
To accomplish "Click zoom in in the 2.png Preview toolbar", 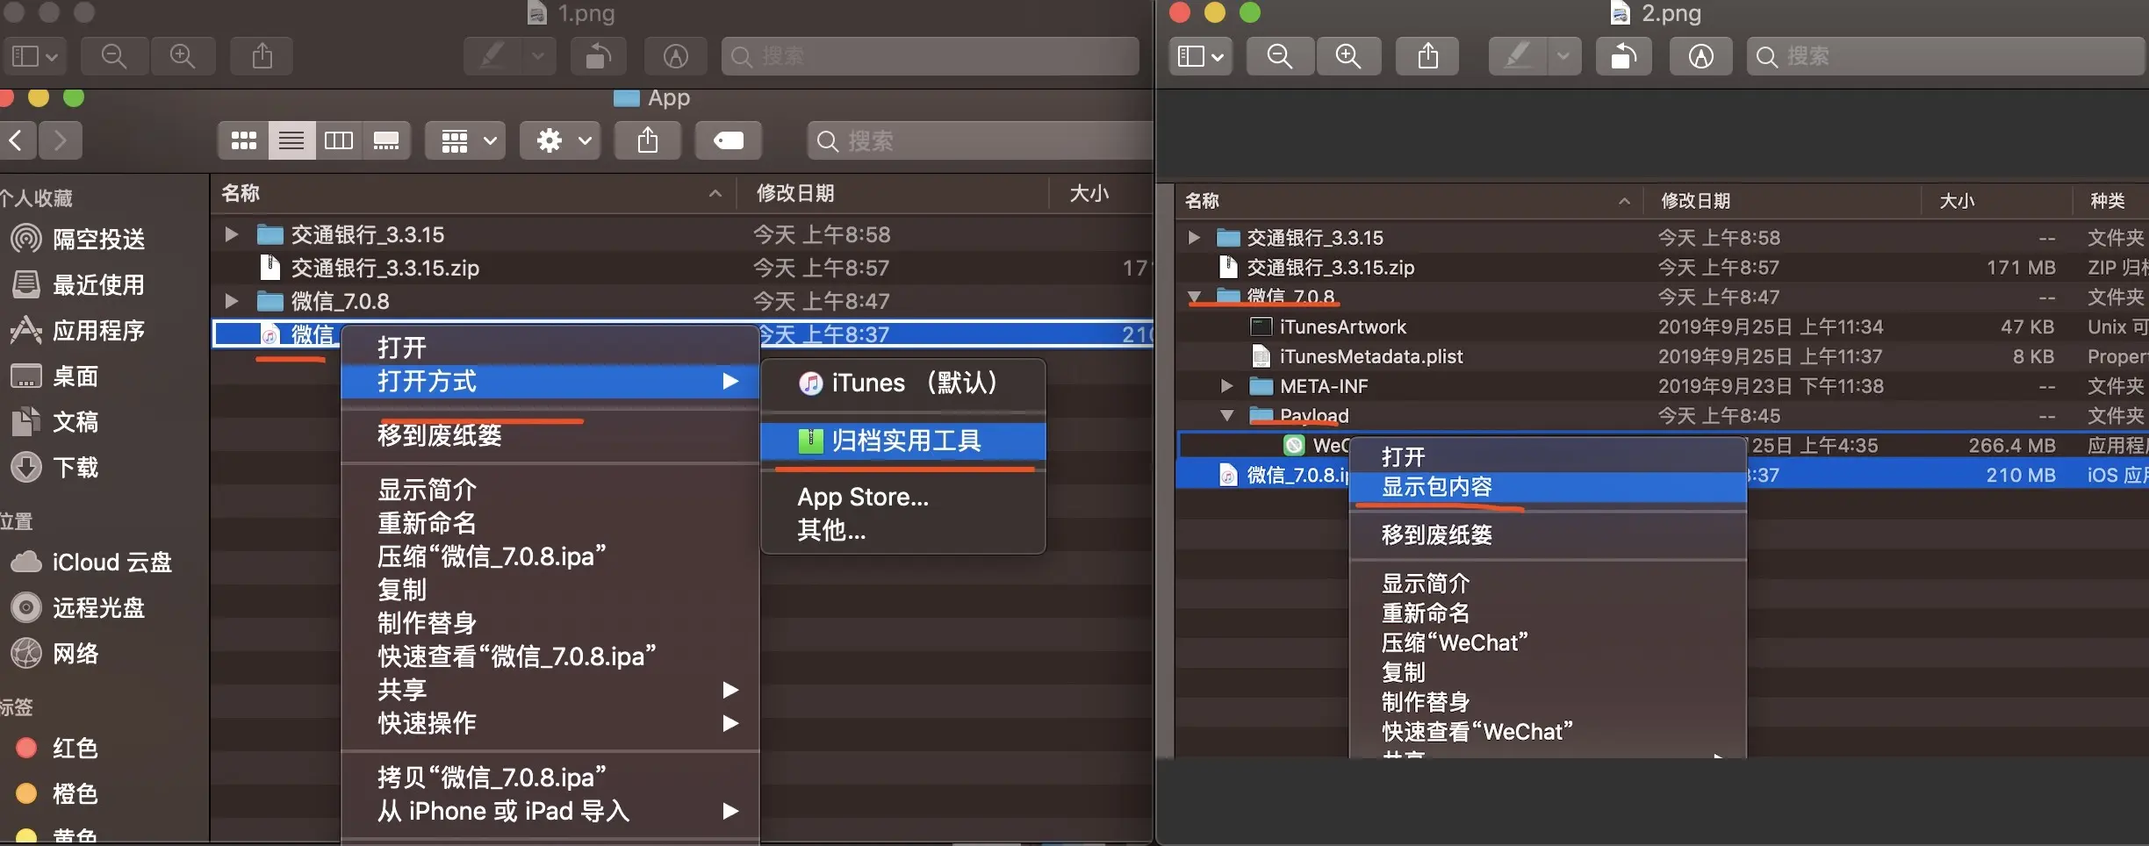I will click(x=1348, y=56).
